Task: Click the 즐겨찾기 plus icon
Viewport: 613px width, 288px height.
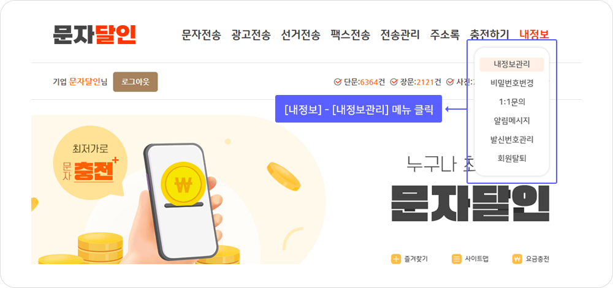Action: coord(396,259)
